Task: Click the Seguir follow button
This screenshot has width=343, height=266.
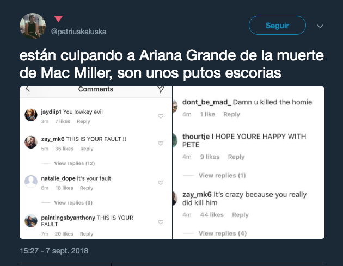Action: pos(277,26)
